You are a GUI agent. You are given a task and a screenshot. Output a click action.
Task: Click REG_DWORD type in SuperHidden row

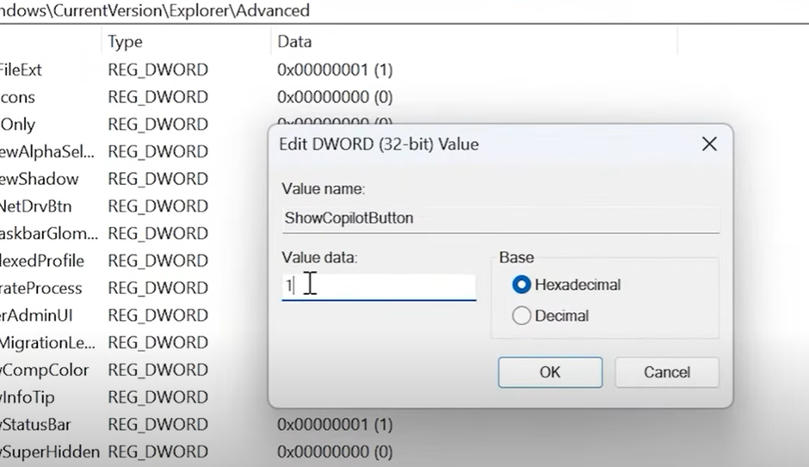coord(157,452)
